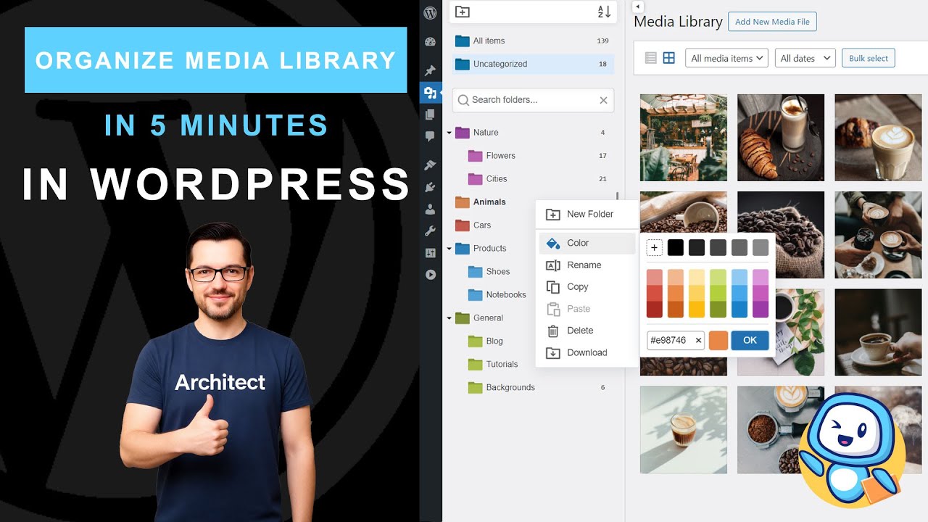Click the collapse menu play-circle icon
The height and width of the screenshot is (522, 928).
point(430,275)
